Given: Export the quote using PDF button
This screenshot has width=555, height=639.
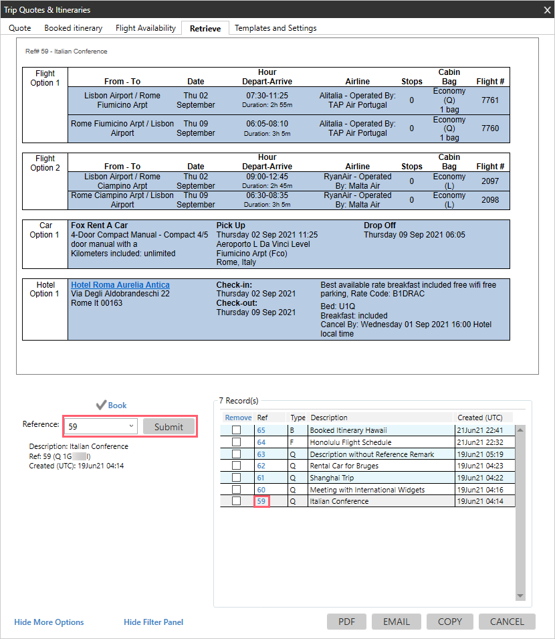Looking at the screenshot, I should point(346,622).
